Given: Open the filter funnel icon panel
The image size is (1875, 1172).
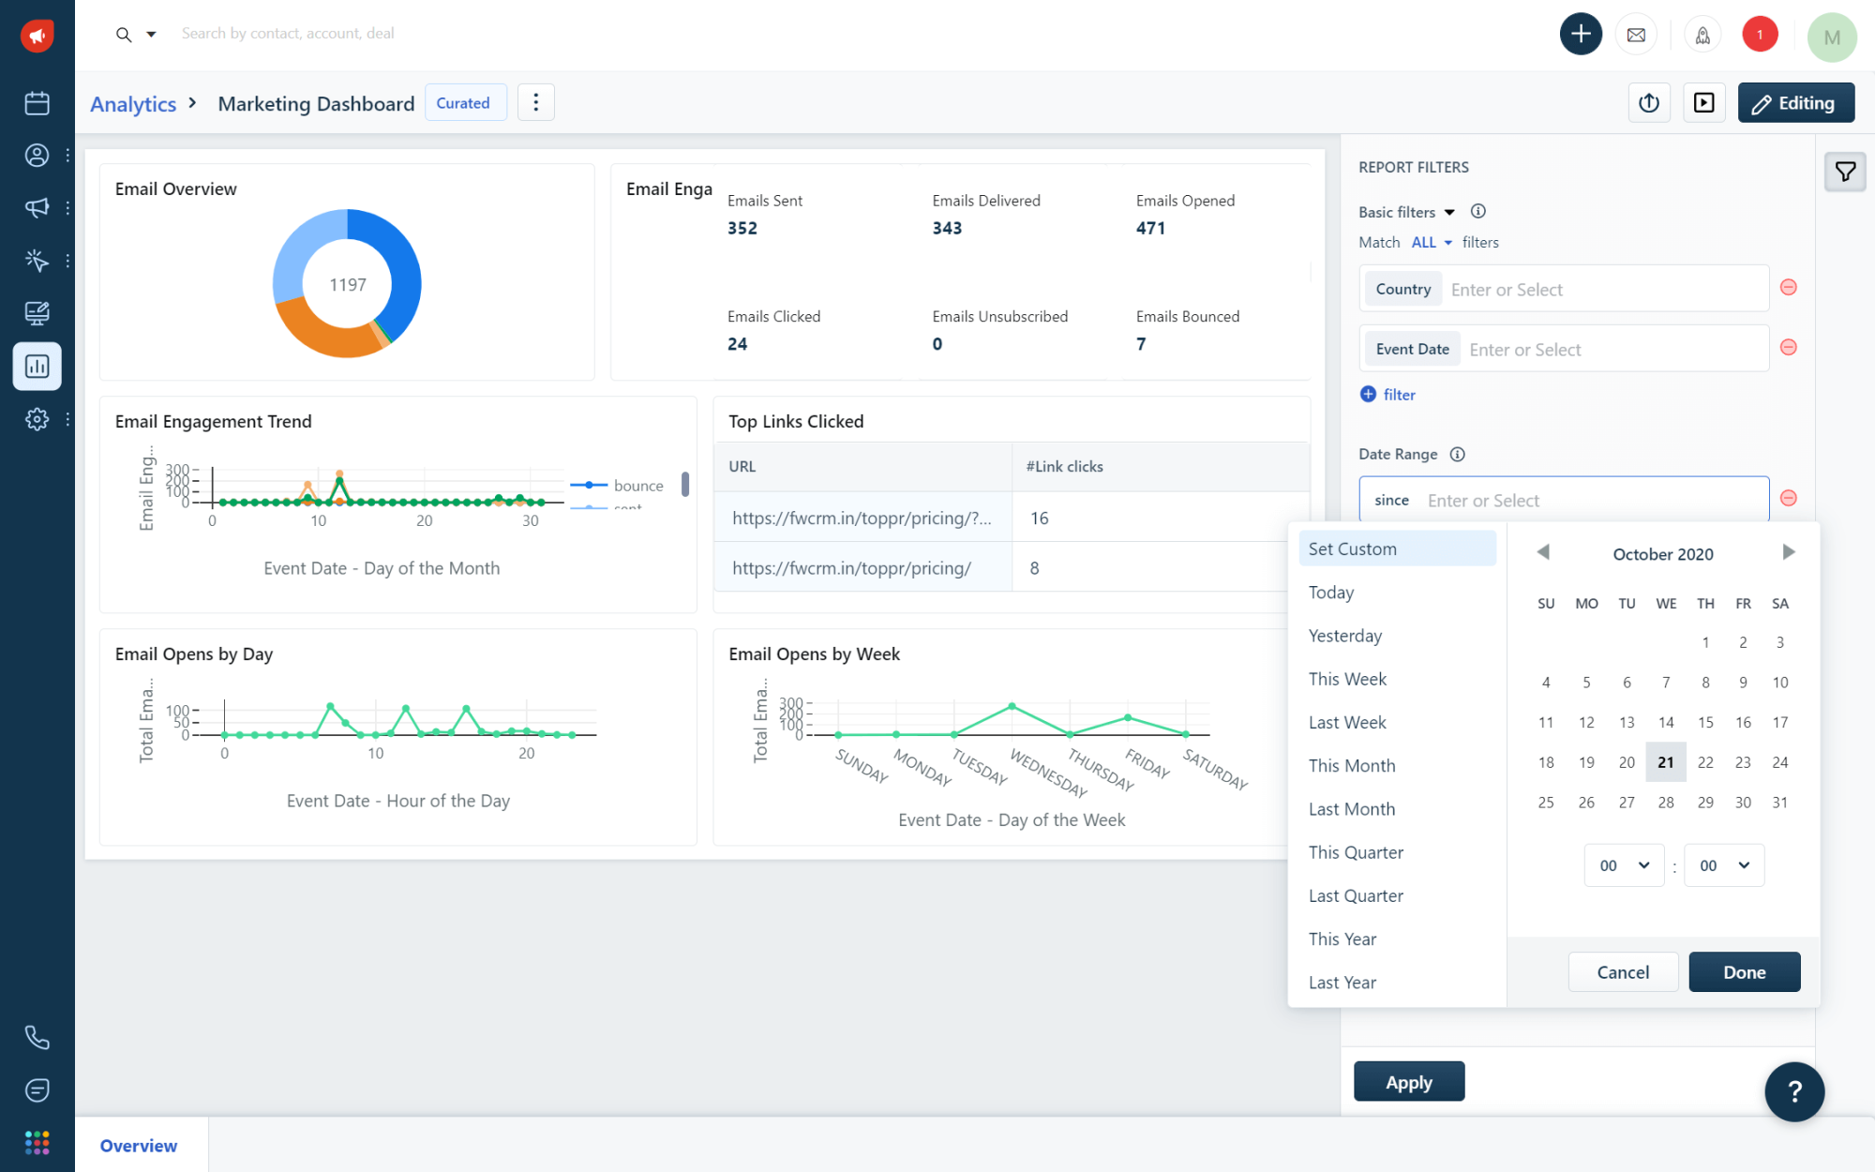Looking at the screenshot, I should (x=1844, y=173).
